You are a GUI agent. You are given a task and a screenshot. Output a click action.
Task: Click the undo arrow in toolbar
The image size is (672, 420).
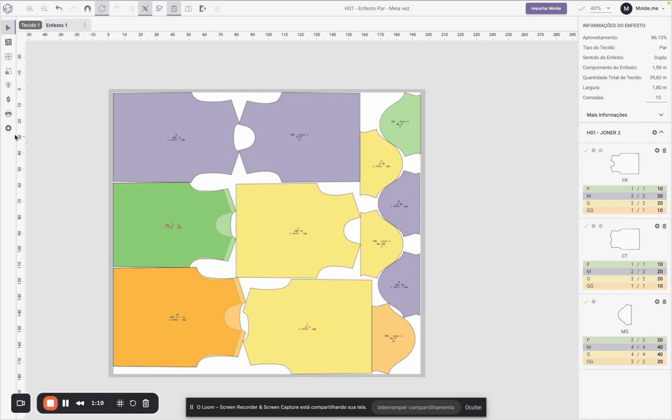pos(59,8)
